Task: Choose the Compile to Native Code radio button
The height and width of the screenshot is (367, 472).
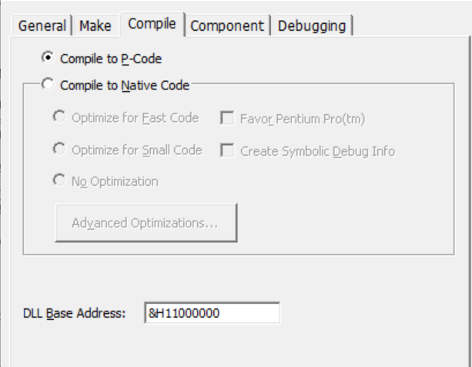Action: [x=49, y=86]
